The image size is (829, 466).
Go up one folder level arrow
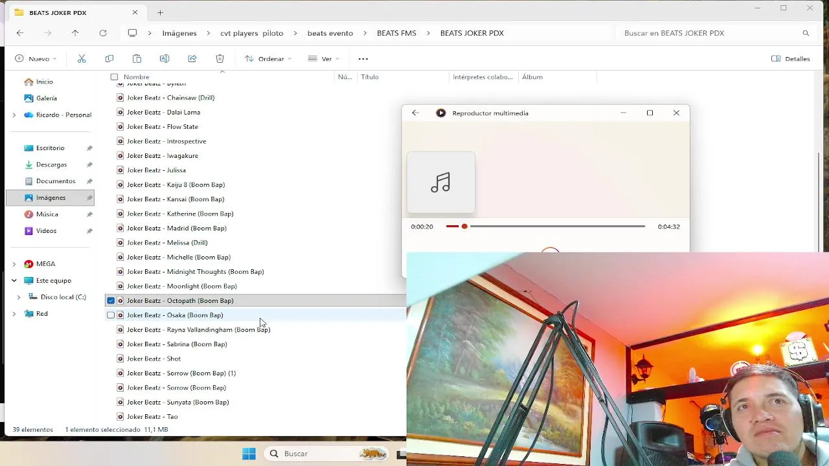point(75,33)
